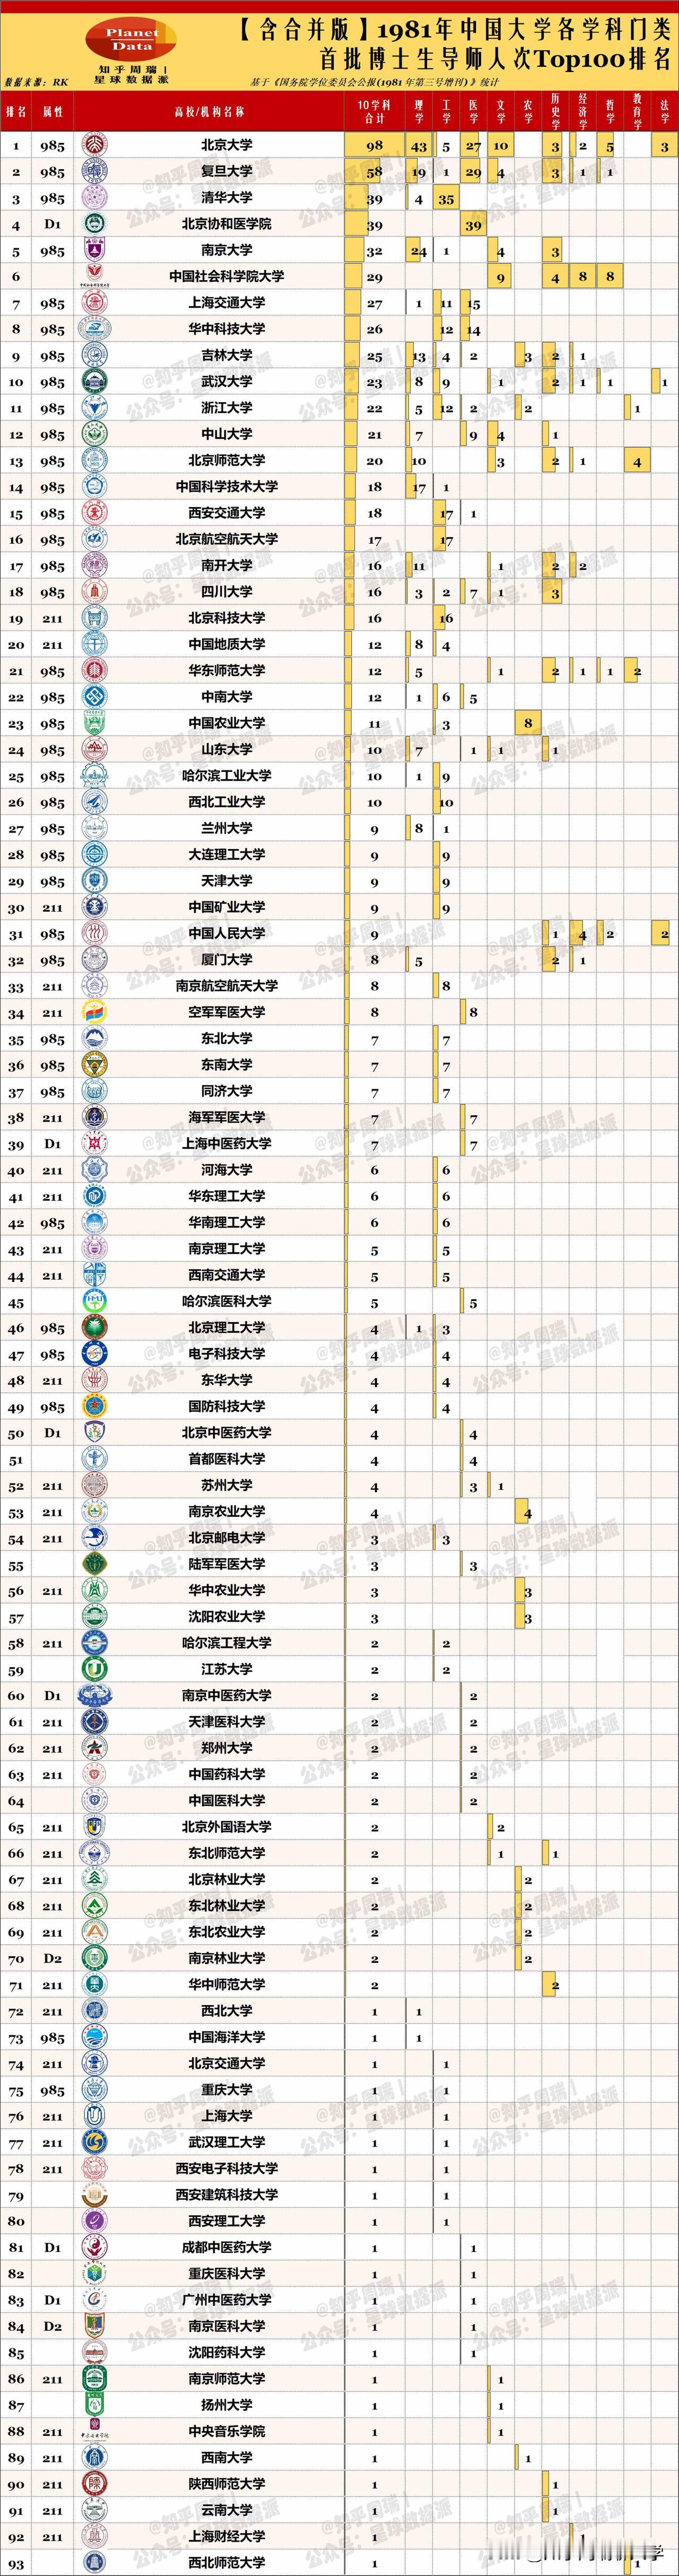This screenshot has width=679, height=2576.
Task: Click the 中央音乐学院 logo
Action: (94, 2432)
